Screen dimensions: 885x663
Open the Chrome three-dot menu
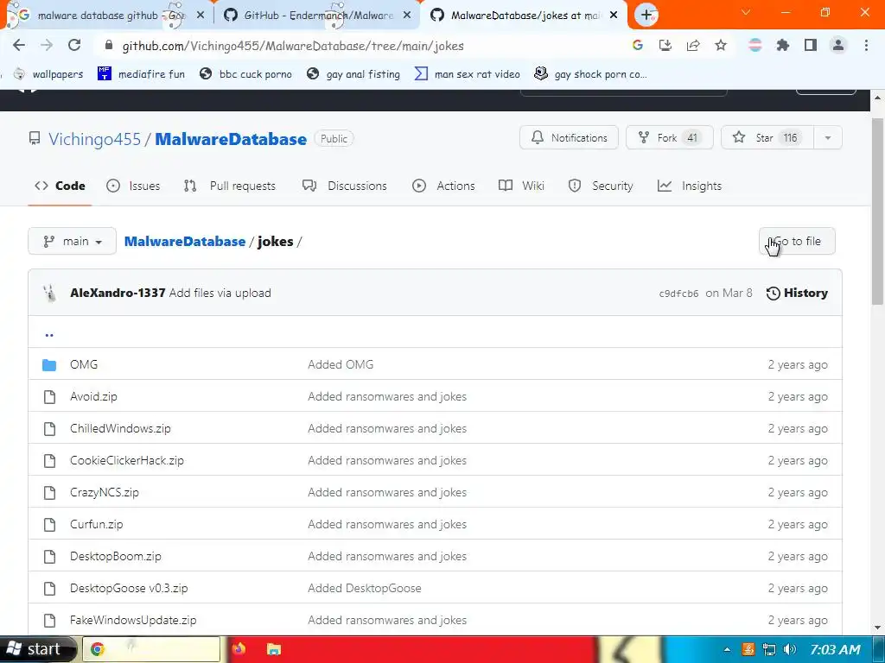(866, 46)
